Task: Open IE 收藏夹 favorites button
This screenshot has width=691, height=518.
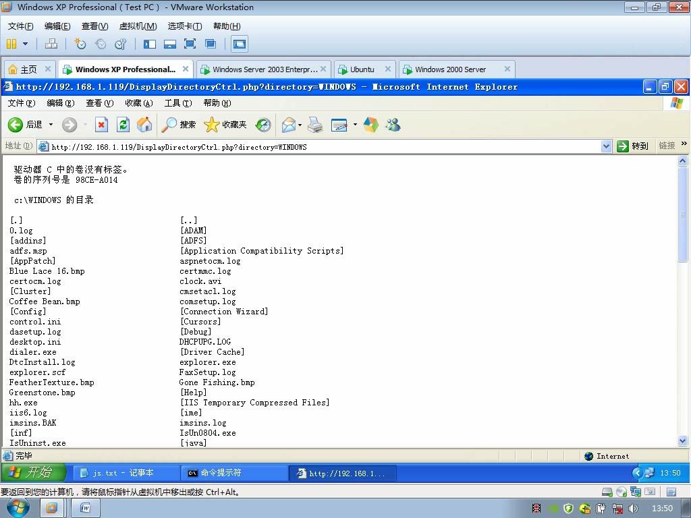Action: tap(225, 125)
